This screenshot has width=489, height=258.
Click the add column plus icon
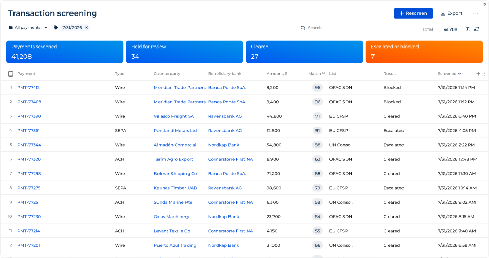pos(478,74)
